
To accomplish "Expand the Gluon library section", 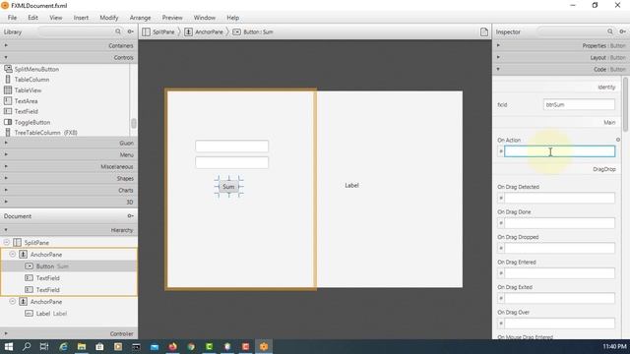I will 69,143.
